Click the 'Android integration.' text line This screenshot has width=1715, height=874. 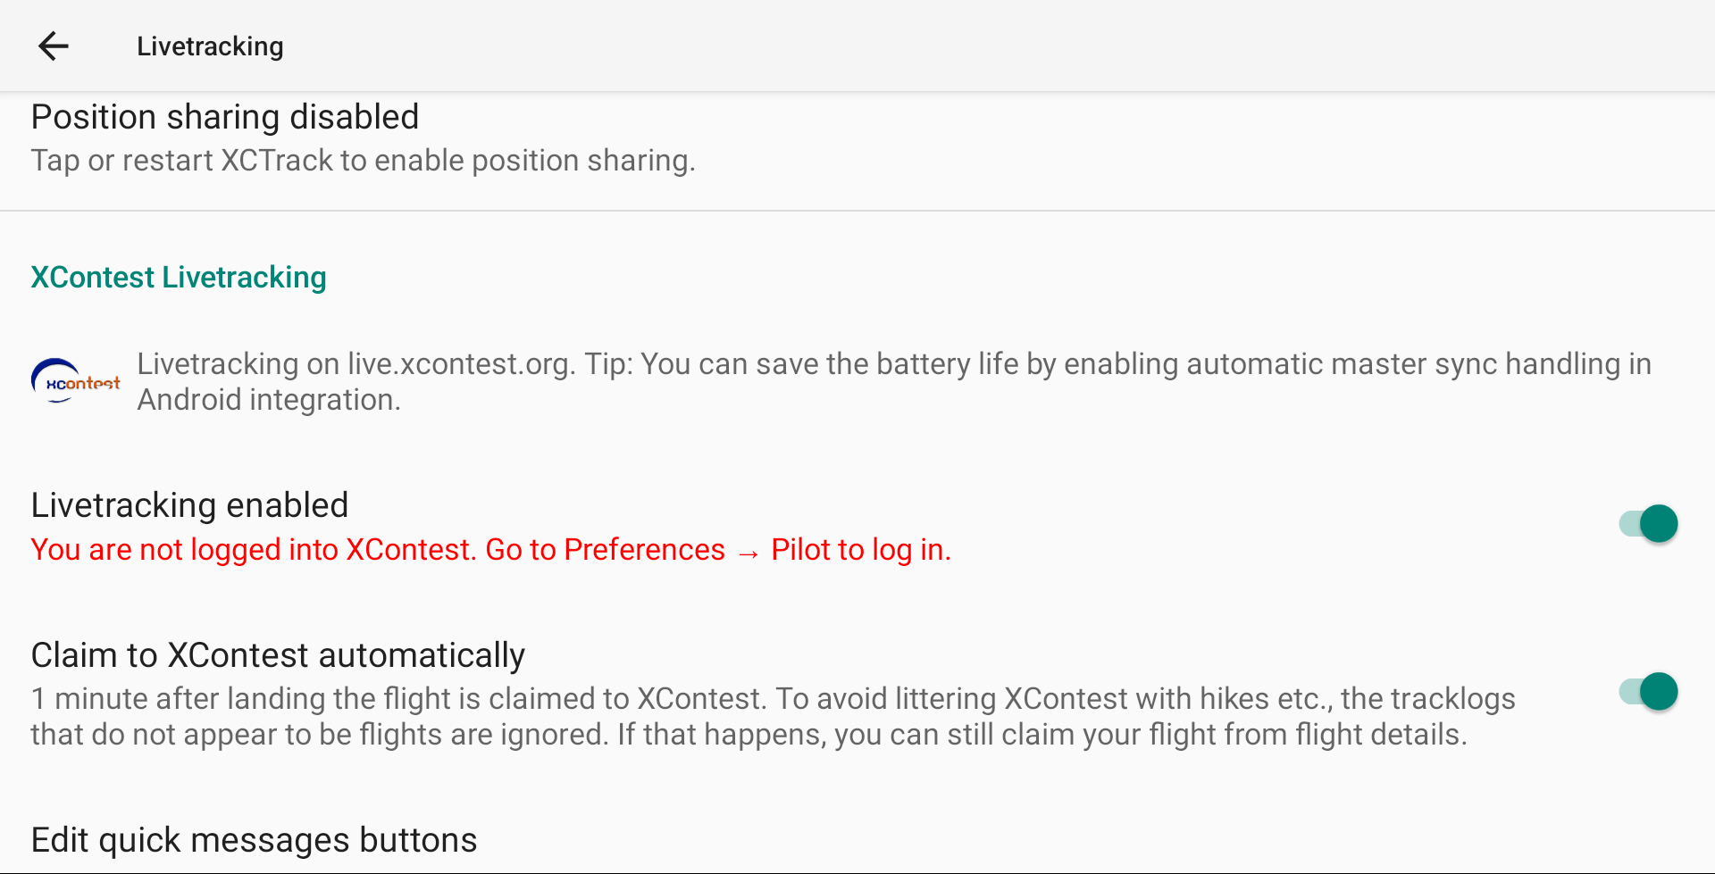tap(269, 400)
